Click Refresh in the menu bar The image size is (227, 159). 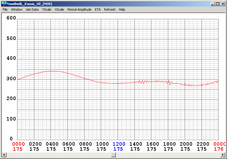[x=110, y=9]
